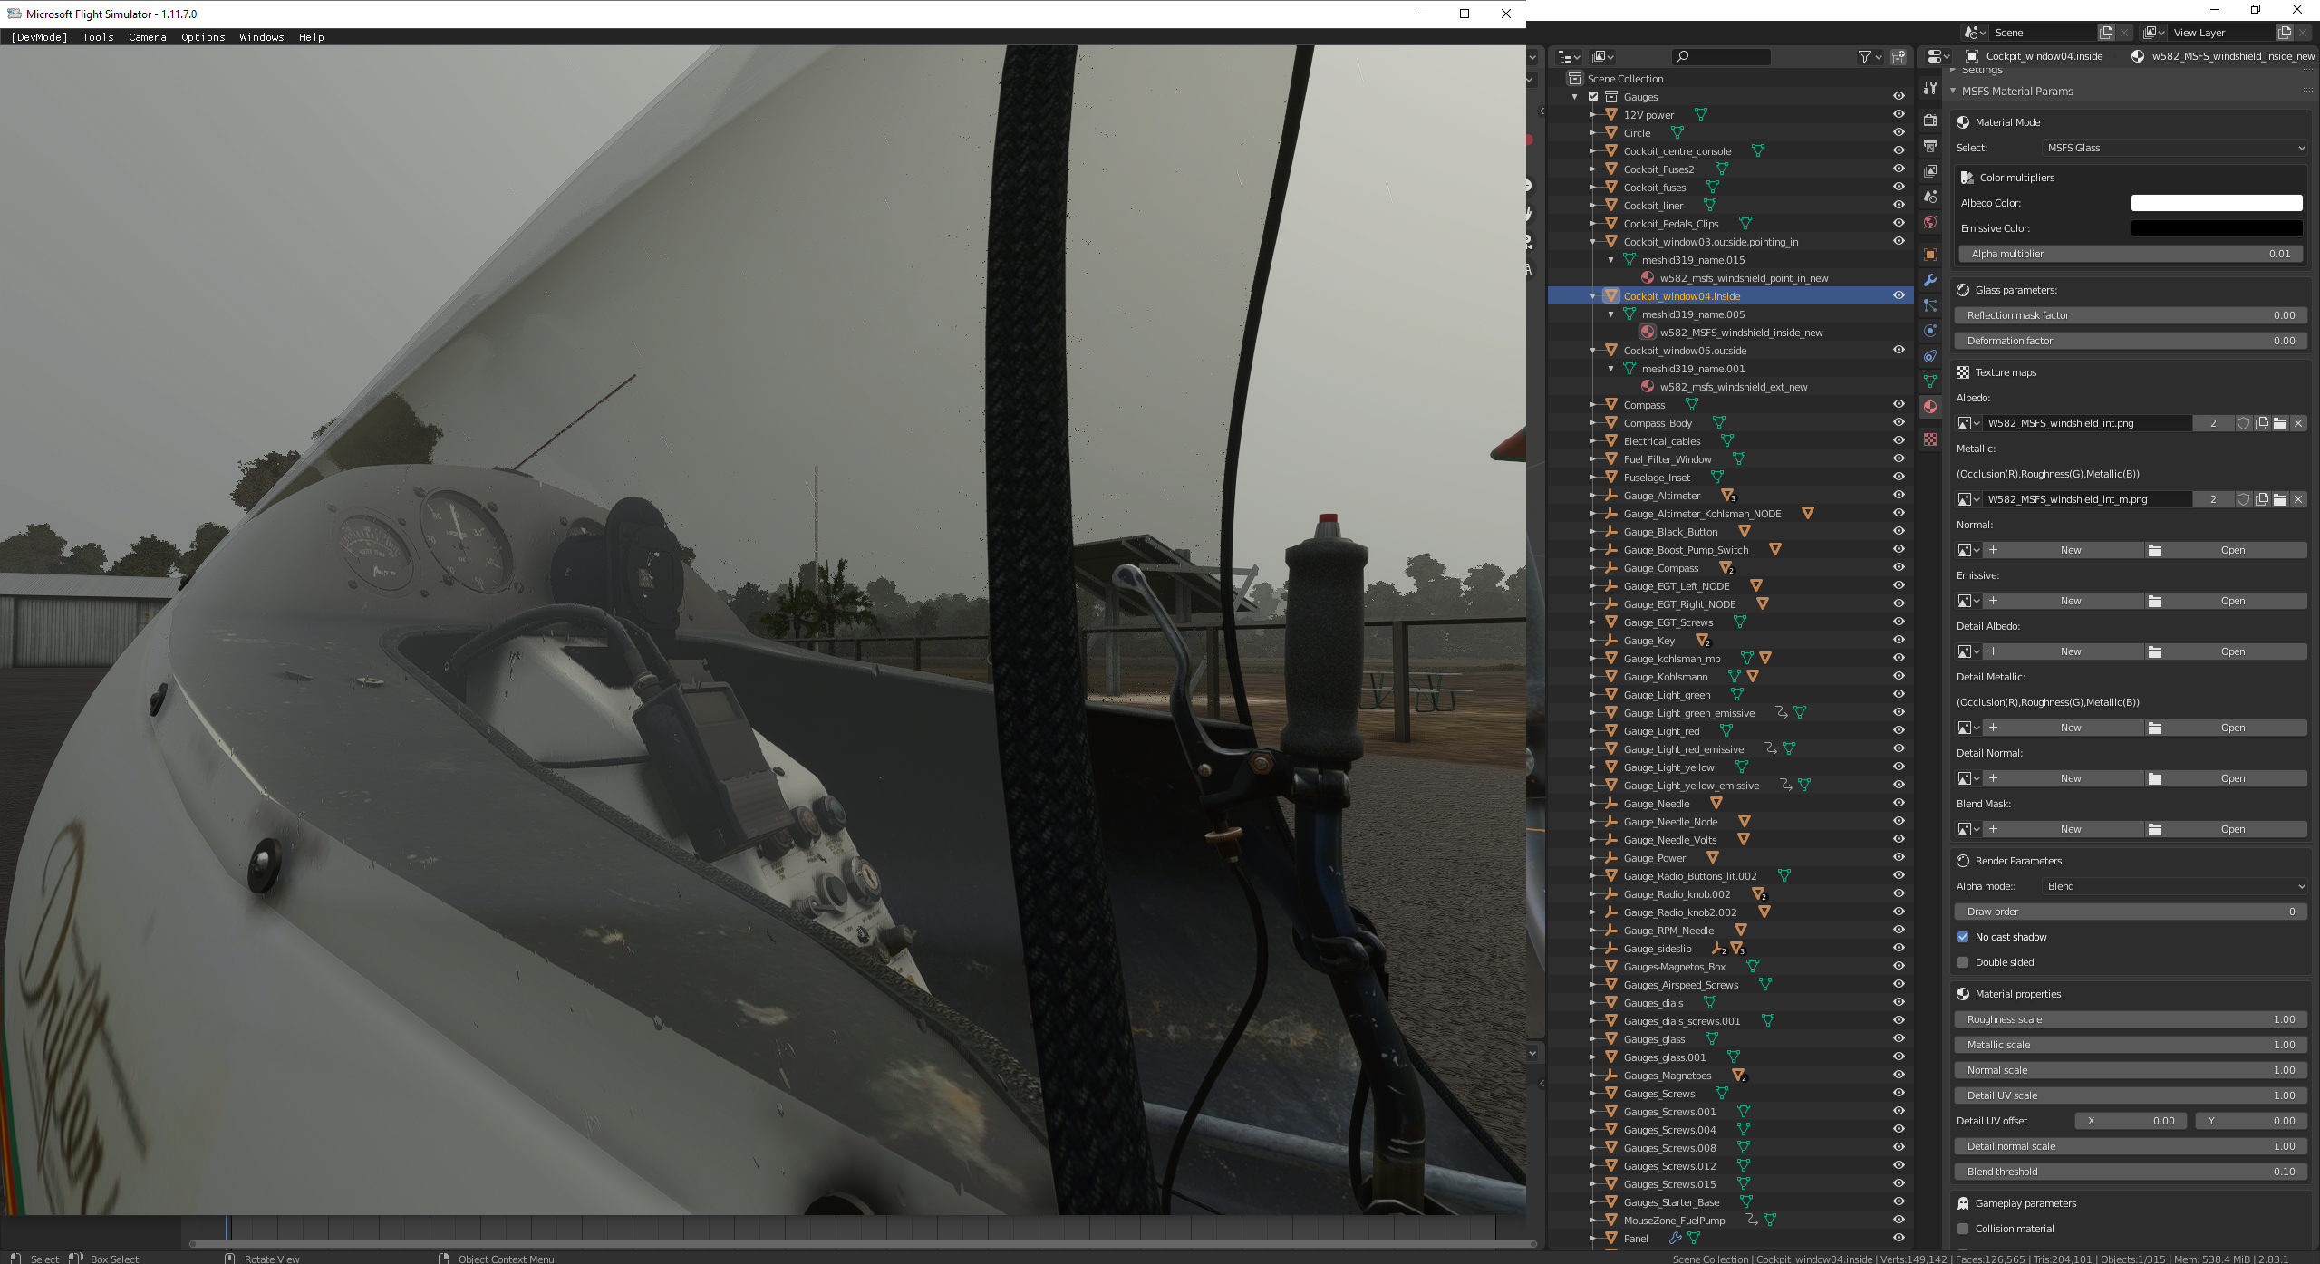Click New for Detail Normal texture

[2063, 778]
